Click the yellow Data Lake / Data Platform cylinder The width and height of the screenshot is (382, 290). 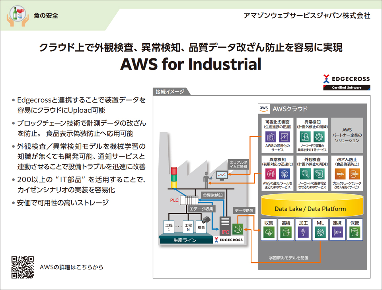click(x=312, y=205)
